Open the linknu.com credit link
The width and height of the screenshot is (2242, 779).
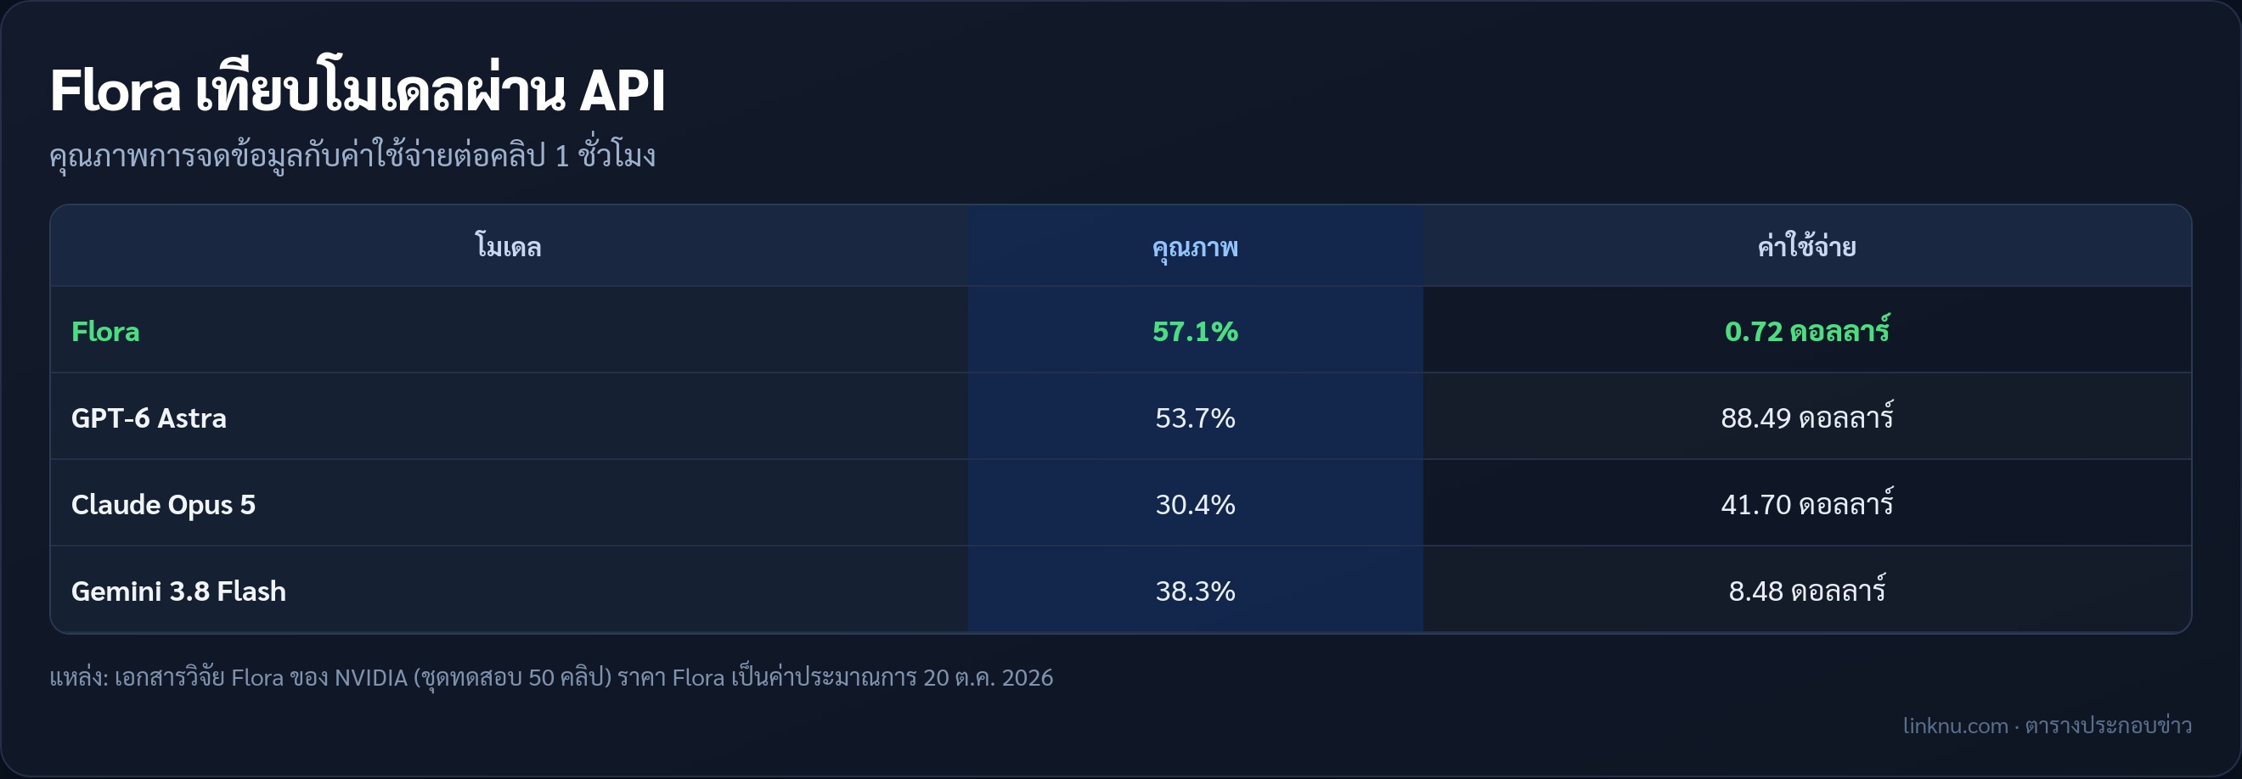coord(1955,725)
